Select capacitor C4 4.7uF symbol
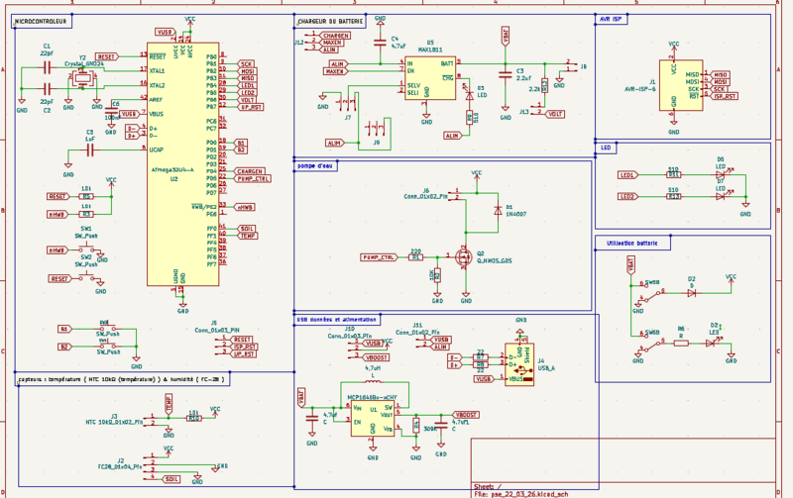The image size is (793, 498). click(380, 43)
